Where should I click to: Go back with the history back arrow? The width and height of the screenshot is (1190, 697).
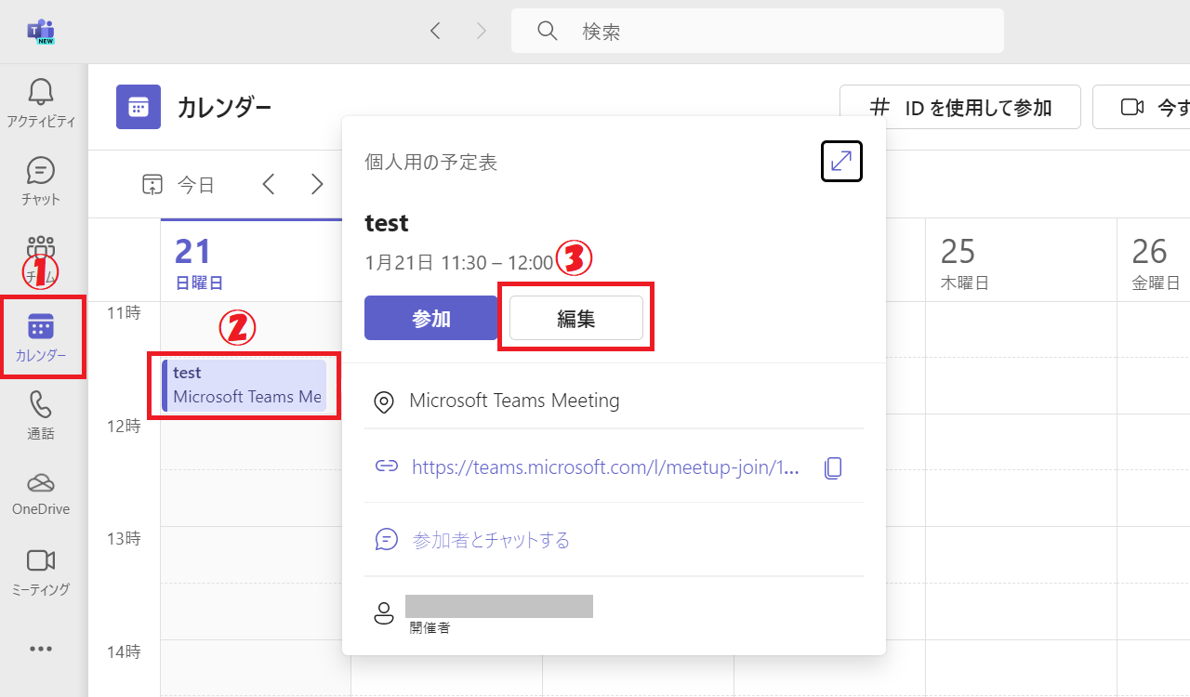435,32
